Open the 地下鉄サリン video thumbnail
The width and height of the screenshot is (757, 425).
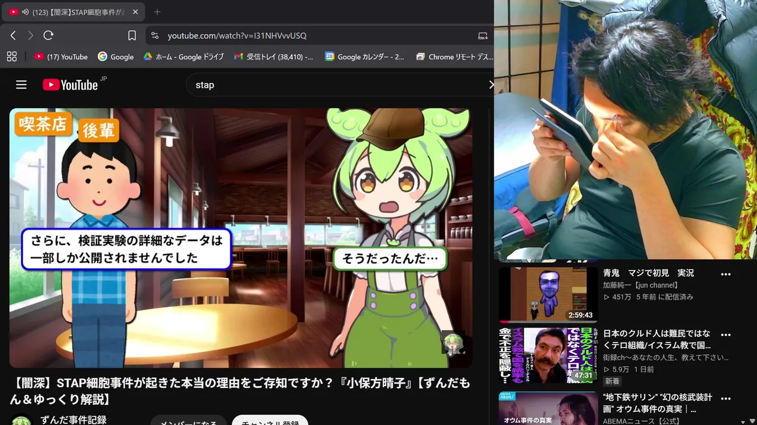[548, 408]
